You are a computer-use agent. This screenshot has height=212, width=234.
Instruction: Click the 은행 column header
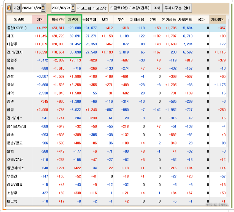tap(153, 19)
